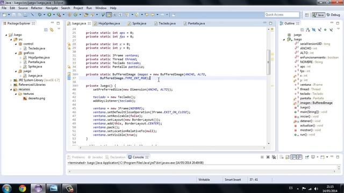Click the Clear Console icon

pos(282,157)
